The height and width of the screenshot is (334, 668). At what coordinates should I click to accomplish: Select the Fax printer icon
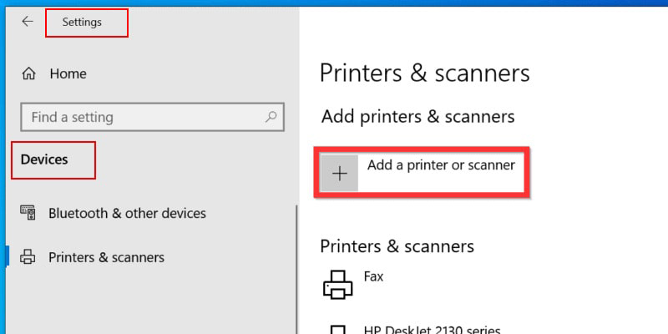pyautogui.click(x=338, y=285)
